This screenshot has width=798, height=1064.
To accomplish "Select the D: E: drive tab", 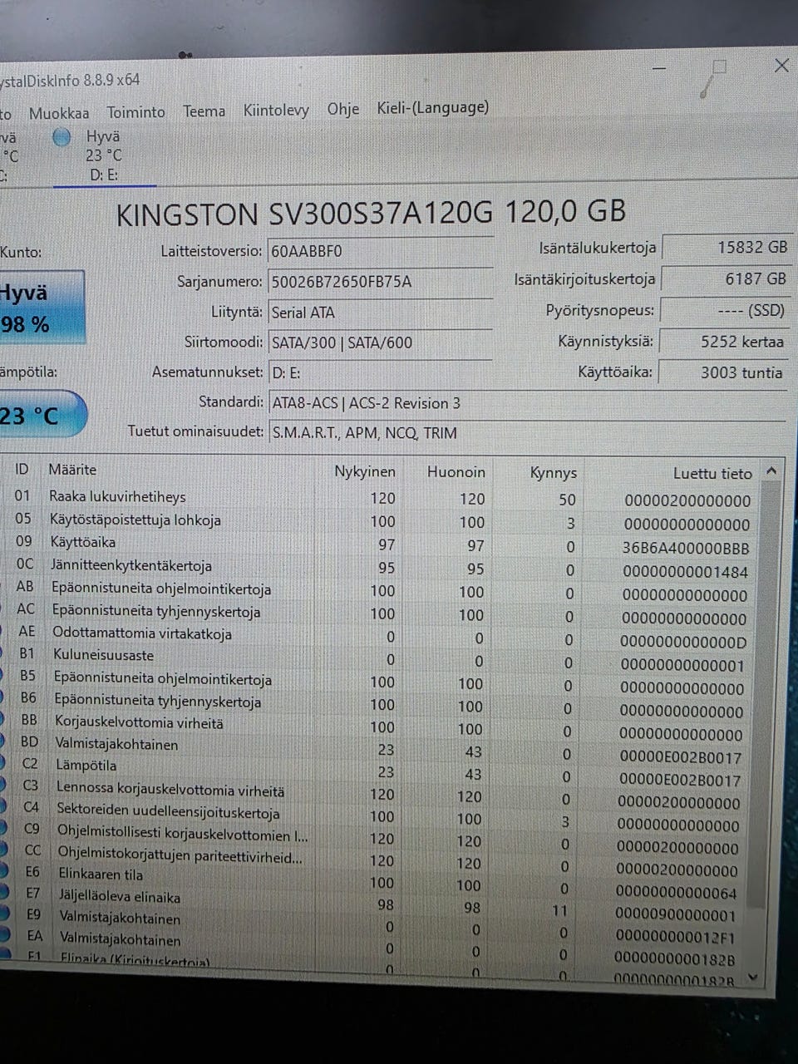I will (104, 155).
